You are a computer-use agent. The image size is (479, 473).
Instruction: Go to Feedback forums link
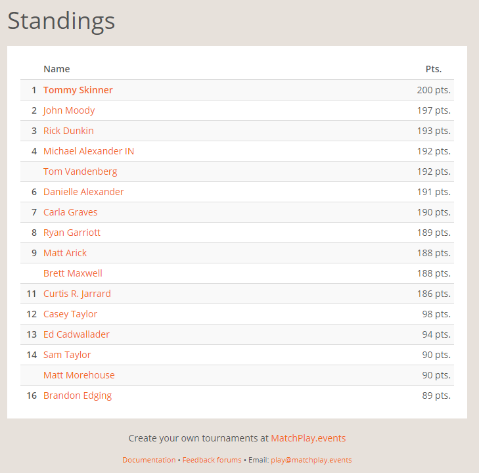click(x=212, y=460)
